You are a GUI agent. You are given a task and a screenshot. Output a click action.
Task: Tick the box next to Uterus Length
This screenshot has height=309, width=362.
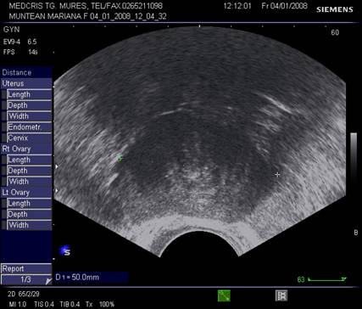(3, 94)
